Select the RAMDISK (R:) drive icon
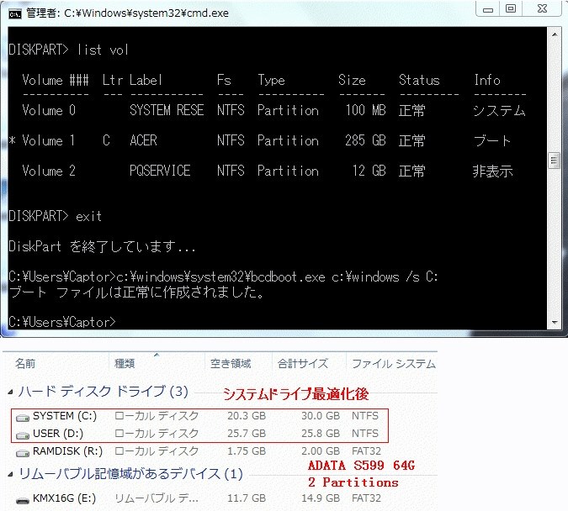The width and height of the screenshot is (568, 511). click(23, 453)
